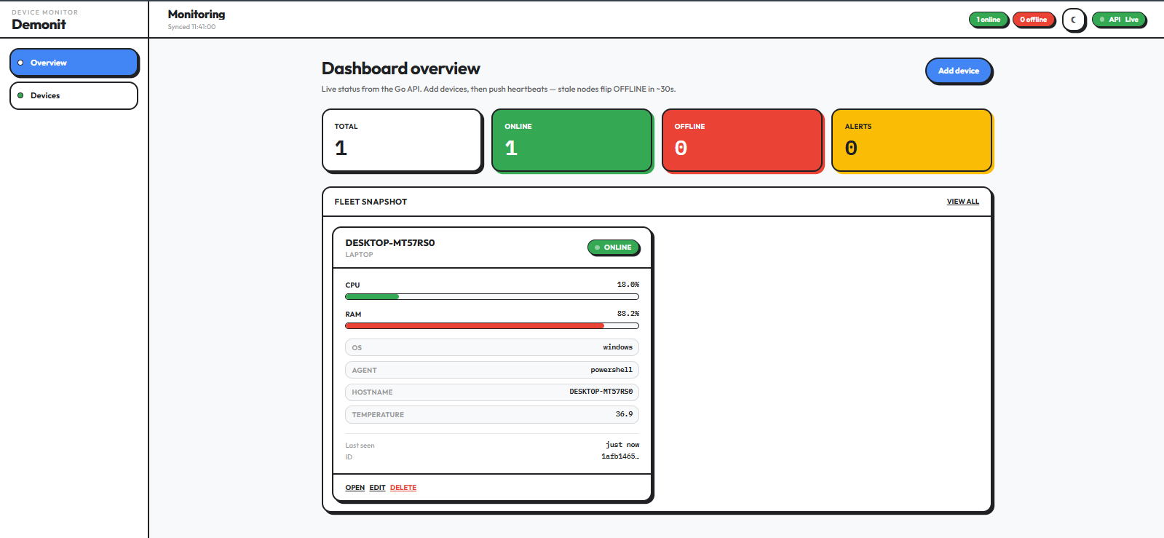1164x538 pixels.
Task: Click the CPU value 18.0%
Action: [628, 285]
